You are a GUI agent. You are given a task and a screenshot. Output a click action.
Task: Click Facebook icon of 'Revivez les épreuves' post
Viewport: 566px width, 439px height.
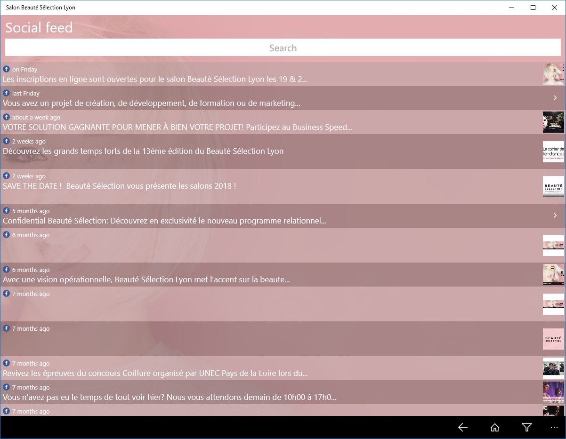(x=7, y=363)
